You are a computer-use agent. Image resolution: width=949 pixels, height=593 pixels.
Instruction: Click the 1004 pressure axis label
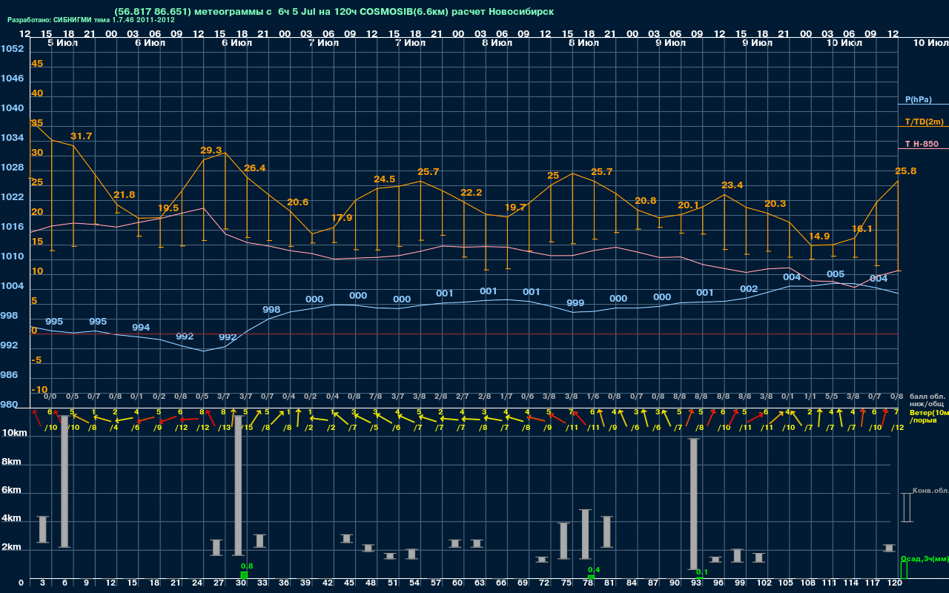pos(13,286)
